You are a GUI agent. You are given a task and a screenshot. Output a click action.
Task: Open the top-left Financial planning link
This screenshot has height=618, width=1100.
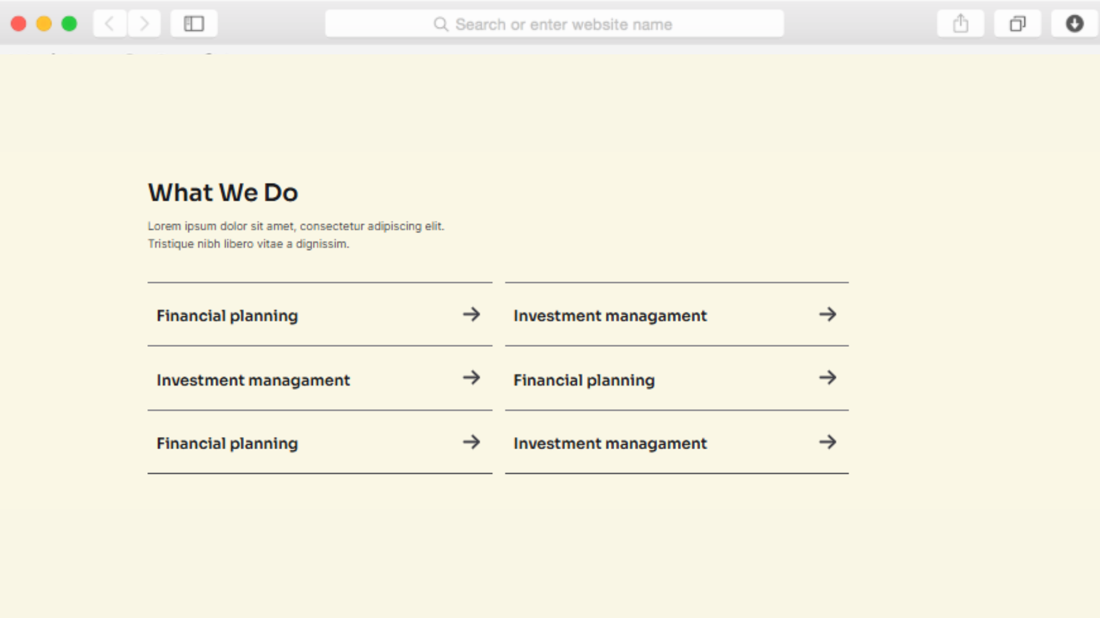coord(227,316)
